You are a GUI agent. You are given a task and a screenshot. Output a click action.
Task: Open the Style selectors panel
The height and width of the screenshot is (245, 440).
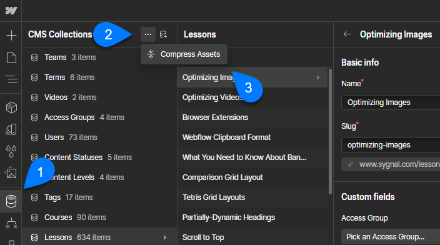point(11,129)
